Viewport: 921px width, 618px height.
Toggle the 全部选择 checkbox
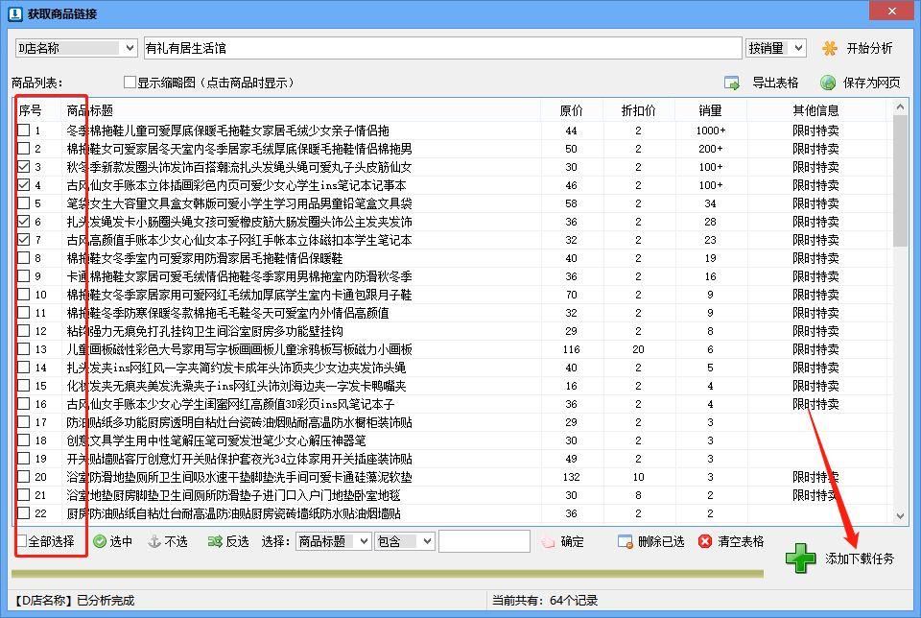(22, 541)
